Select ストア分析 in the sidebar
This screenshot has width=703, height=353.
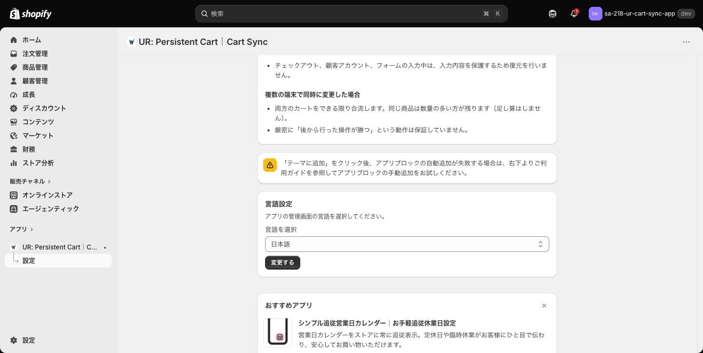tap(38, 163)
